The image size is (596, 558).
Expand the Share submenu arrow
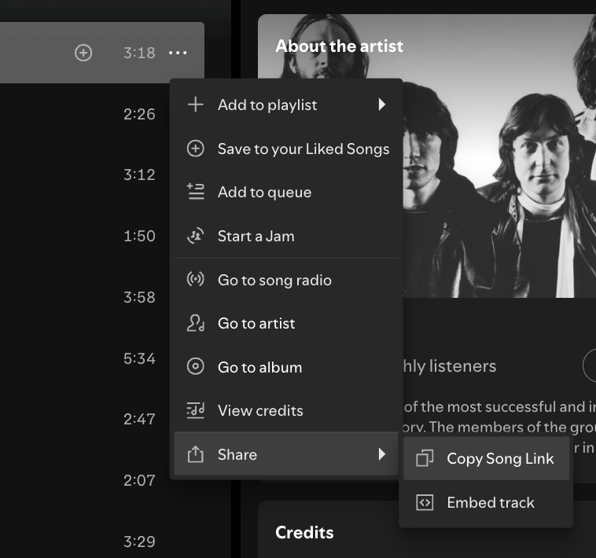coord(381,454)
